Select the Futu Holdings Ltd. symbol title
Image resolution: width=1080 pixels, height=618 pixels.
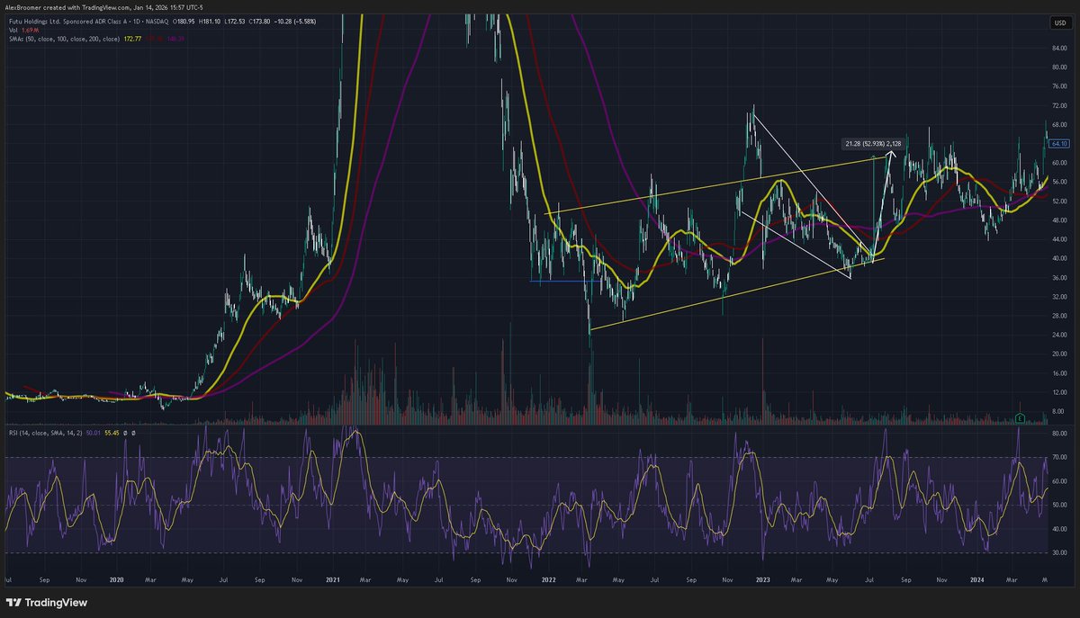88,22
